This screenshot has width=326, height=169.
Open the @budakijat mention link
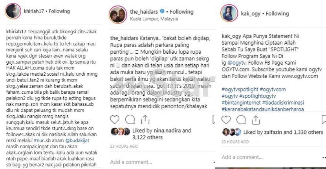(x=77, y=140)
